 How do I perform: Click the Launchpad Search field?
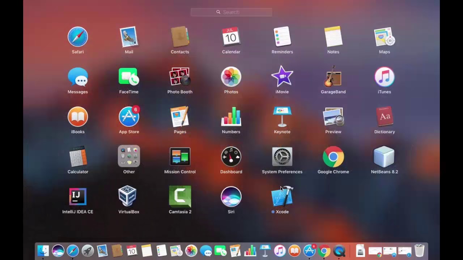tap(231, 12)
